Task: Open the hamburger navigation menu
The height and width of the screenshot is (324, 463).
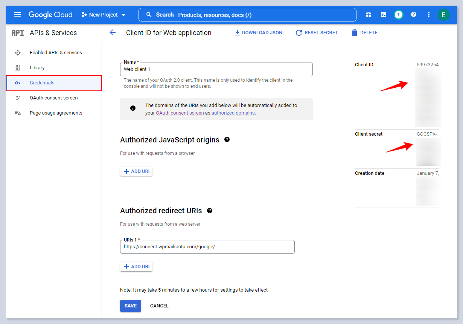Action: [x=18, y=15]
